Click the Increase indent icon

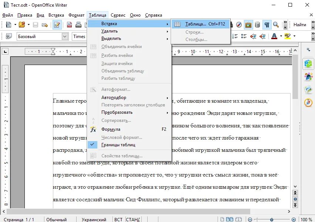pyautogui.click(x=262, y=36)
